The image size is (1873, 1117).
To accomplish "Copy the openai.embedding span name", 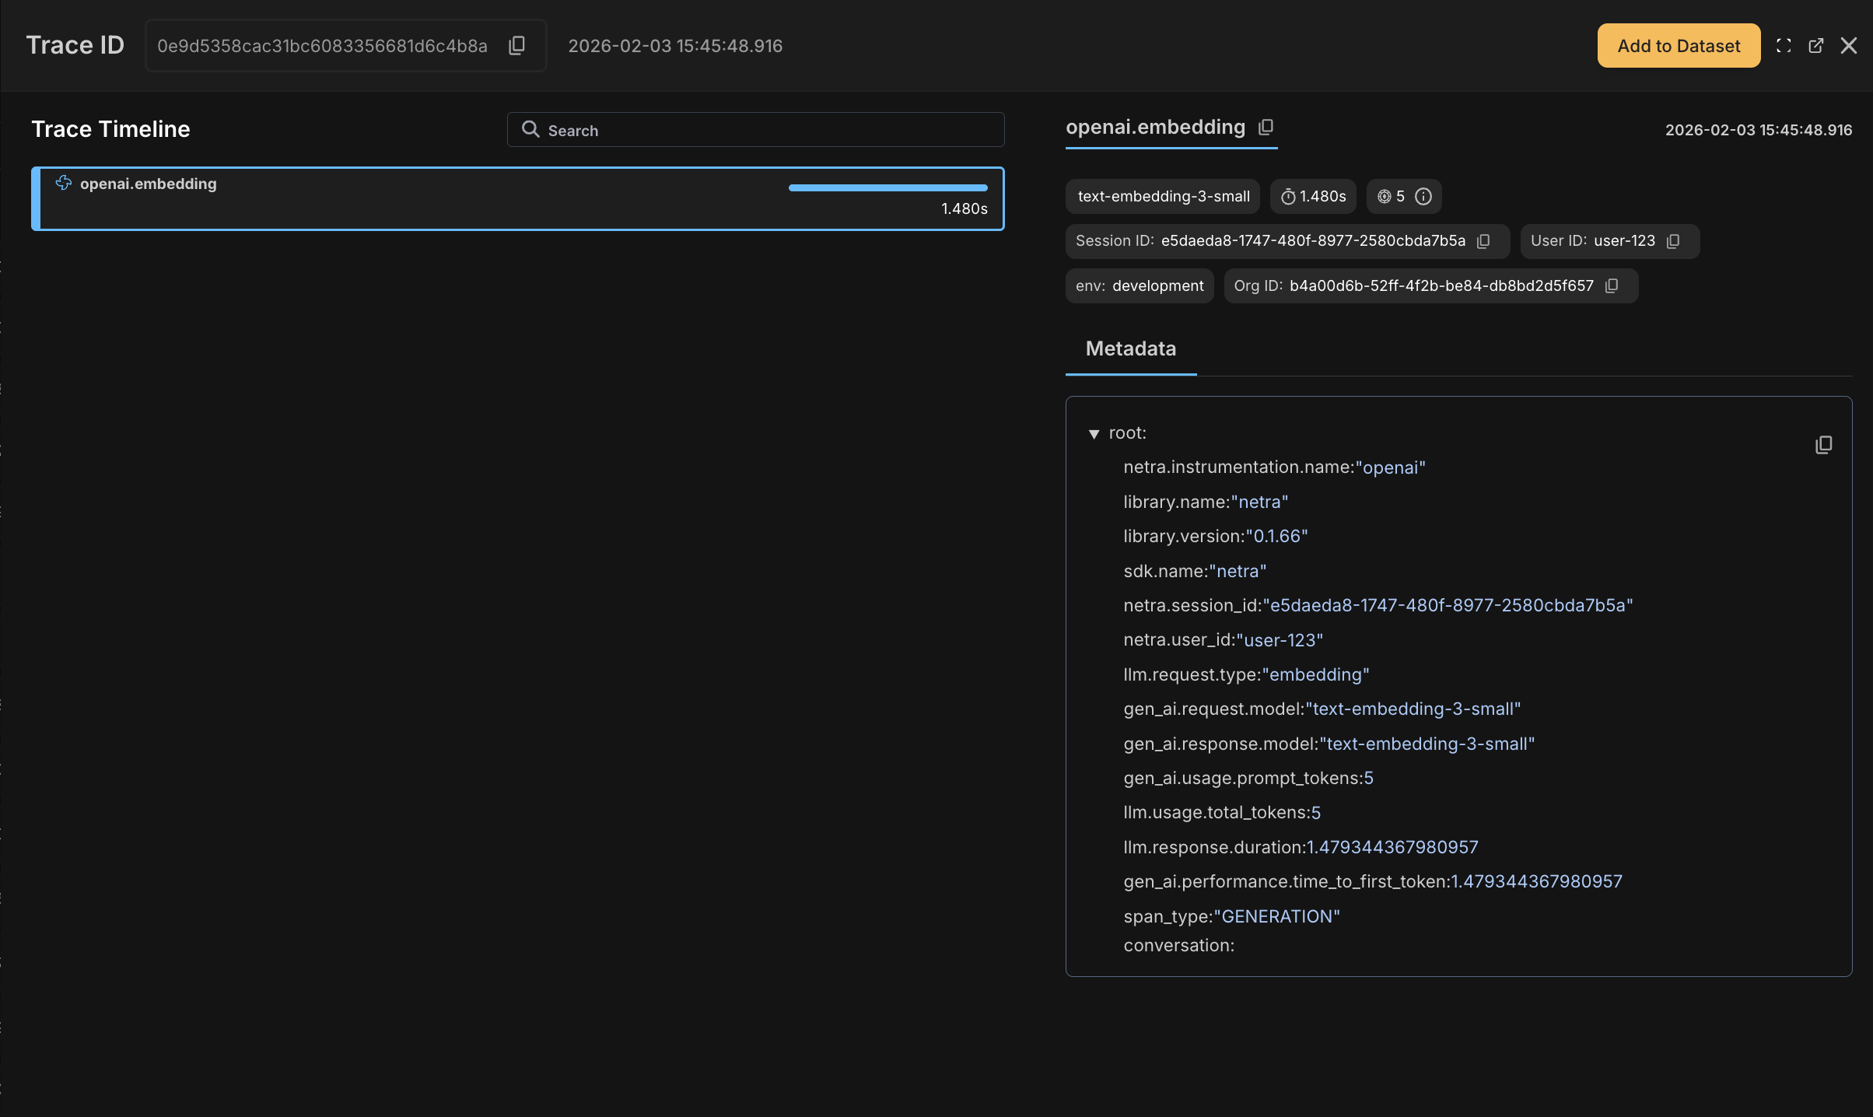I will pos(1266,128).
